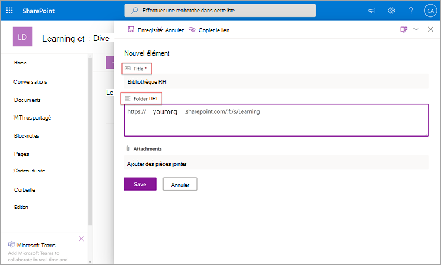The width and height of the screenshot is (441, 265).
Task: Close the Nouvel élément panel
Action: (x=430, y=29)
